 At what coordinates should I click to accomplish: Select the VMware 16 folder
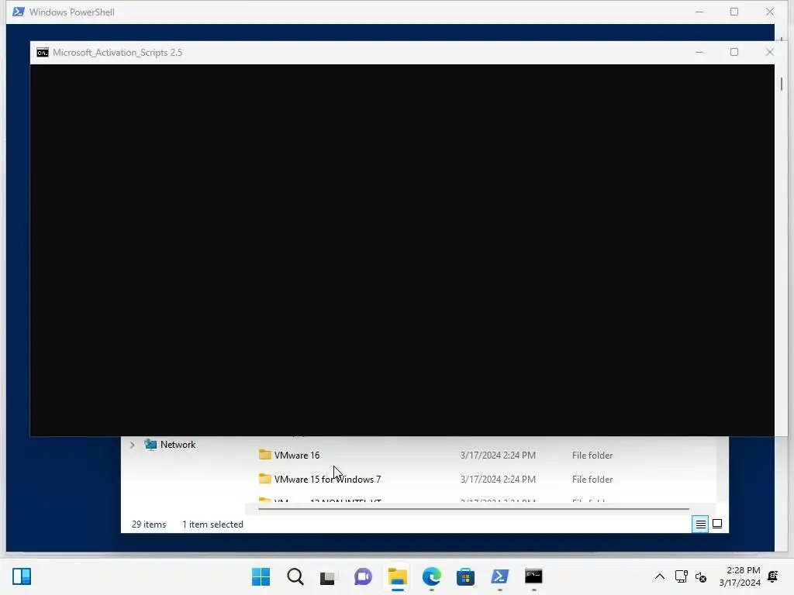(x=297, y=456)
